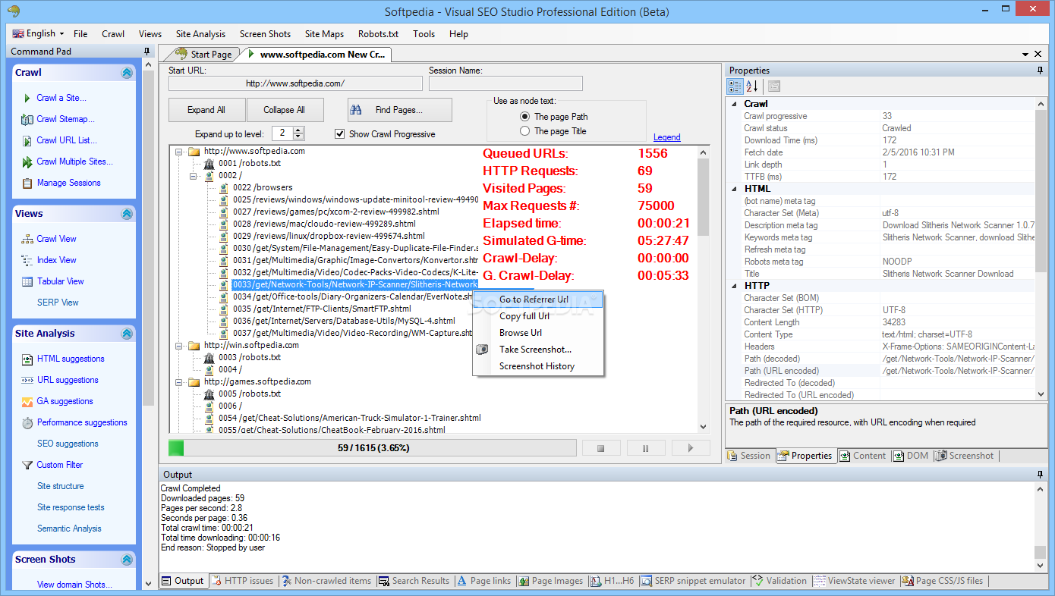The image size is (1055, 596).
Task: Select The page Path radio option
Action: (524, 117)
